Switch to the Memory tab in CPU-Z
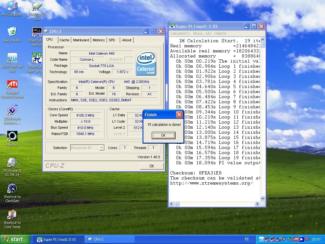Screen dimensions: 325x244 [x=99, y=40]
